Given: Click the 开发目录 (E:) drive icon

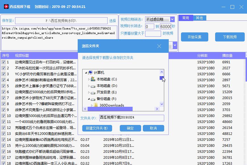Looking at the screenshot, I should pyautogui.click(x=93, y=93).
